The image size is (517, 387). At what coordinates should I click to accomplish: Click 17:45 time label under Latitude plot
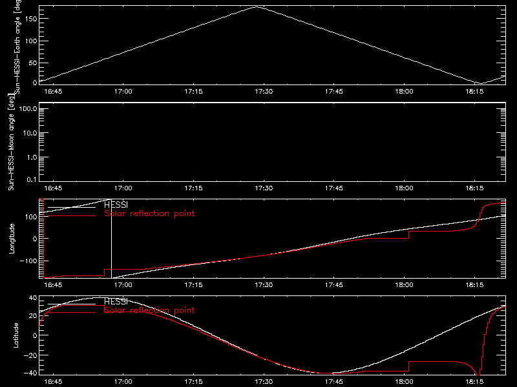pyautogui.click(x=334, y=382)
